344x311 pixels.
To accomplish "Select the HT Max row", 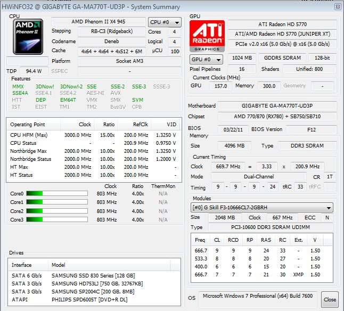I will click(x=94, y=167).
